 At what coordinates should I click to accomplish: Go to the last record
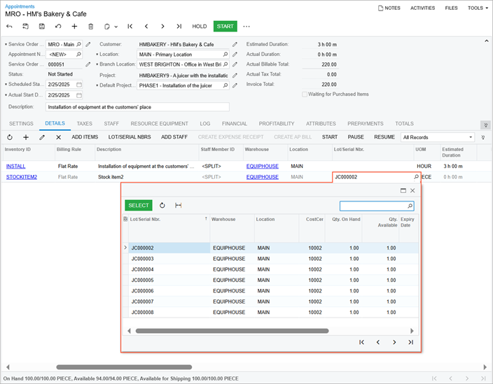[179, 27]
